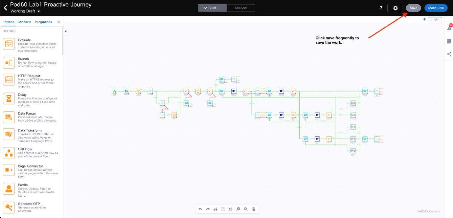Click the Save button
Screen dimensions: 453x218
click(413, 8)
